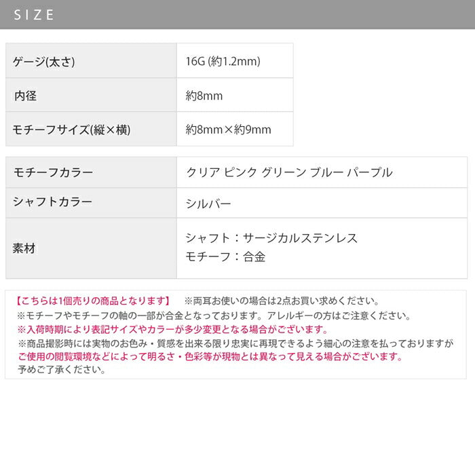Viewport: 475px width, 475px height.
Task: Click the モチーフカラー label cell
Action: (x=54, y=172)
